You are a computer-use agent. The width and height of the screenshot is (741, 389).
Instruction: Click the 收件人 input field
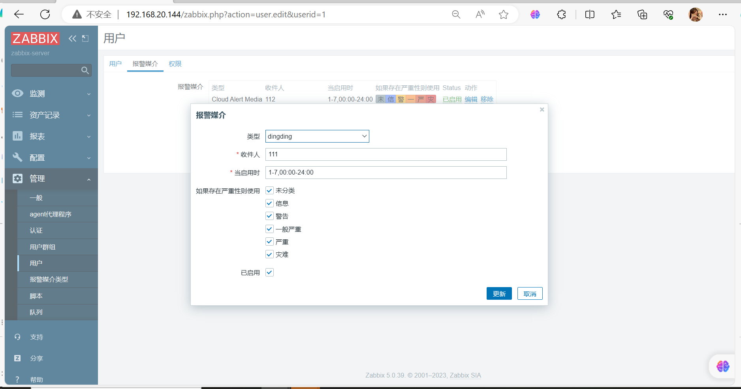(386, 154)
